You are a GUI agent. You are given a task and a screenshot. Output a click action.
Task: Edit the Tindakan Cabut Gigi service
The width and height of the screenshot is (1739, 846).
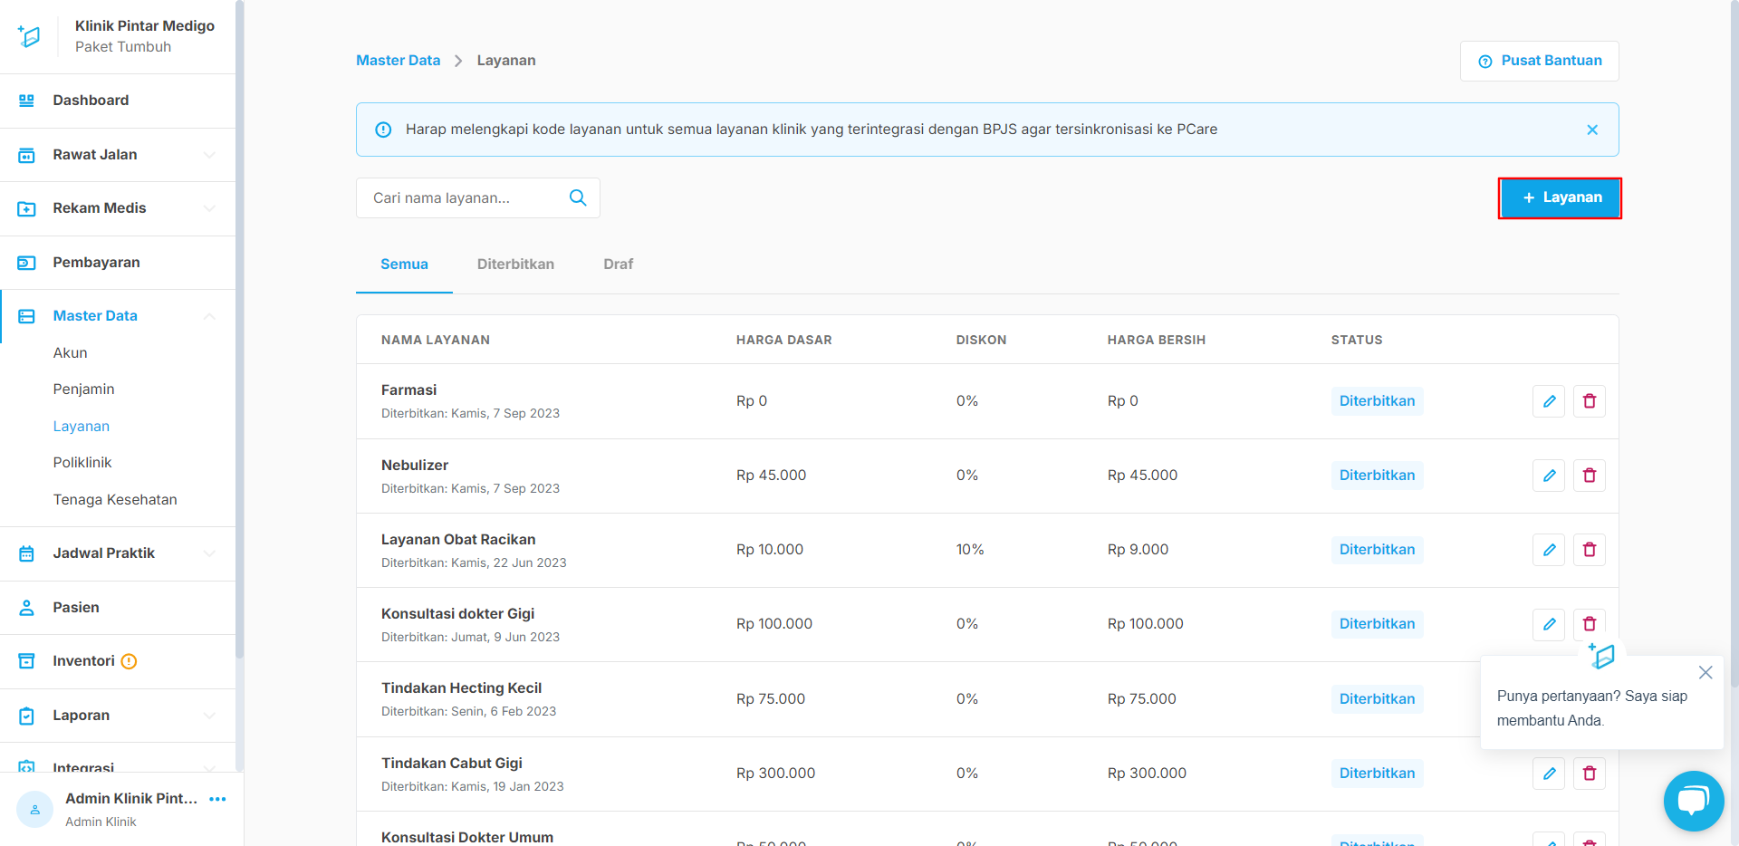coord(1549,774)
